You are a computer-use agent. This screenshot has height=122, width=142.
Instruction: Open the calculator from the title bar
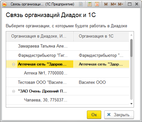pyautogui.click(x=89, y=4)
